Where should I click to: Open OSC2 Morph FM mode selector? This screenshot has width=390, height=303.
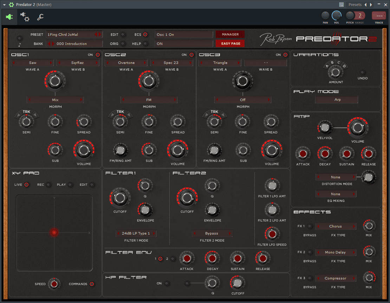point(149,100)
